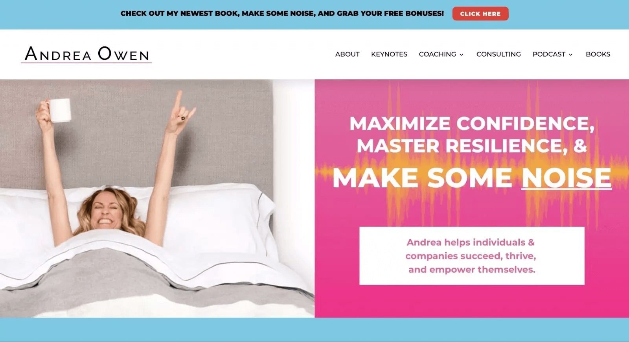Select PODCAST in the navigation bar

tap(549, 54)
